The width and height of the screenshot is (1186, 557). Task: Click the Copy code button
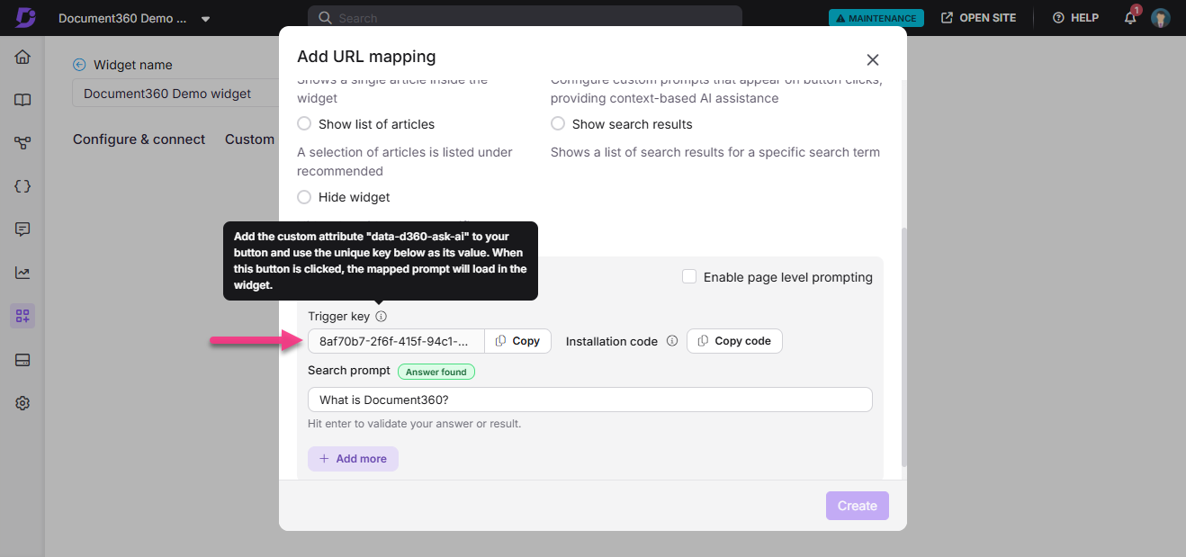pos(734,341)
